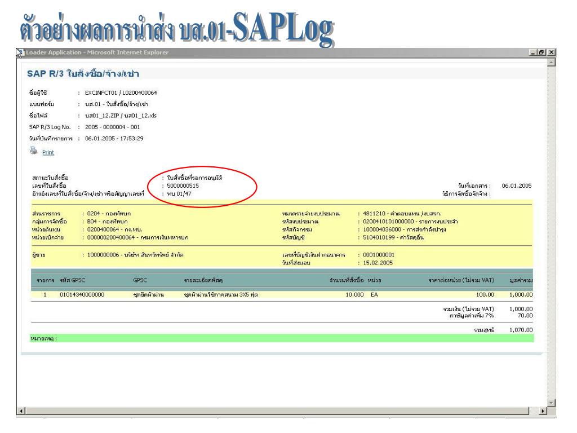Select the ordered quantity 10.000
Viewport: 577px width, 433px height.
354,294
